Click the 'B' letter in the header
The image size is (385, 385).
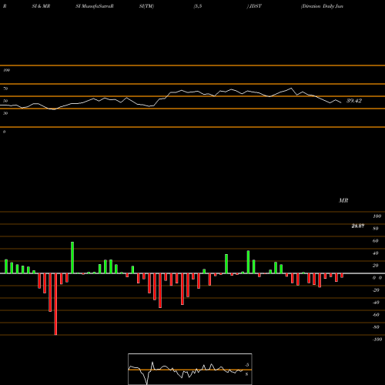5,6
